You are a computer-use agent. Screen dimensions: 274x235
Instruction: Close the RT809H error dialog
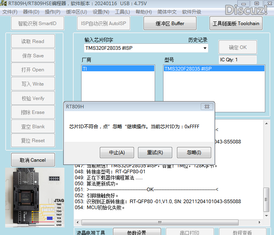click(206, 107)
